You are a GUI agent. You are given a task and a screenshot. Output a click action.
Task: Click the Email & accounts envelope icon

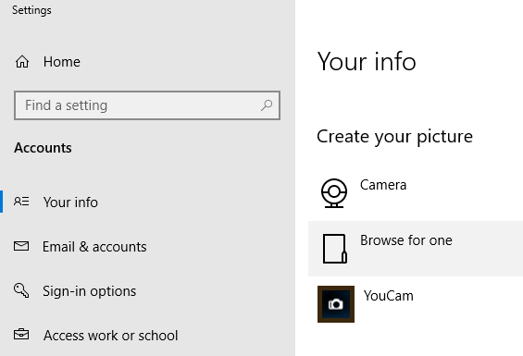pos(21,246)
